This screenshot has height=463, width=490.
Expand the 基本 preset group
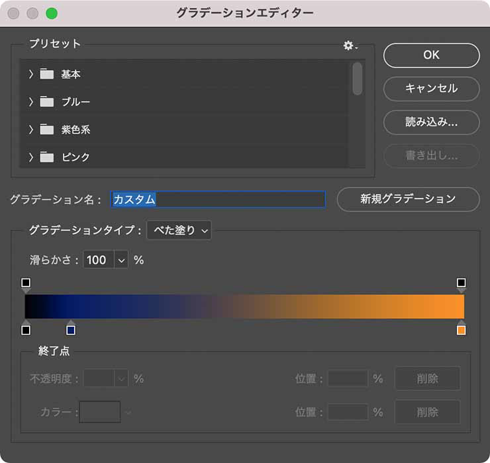(x=30, y=74)
